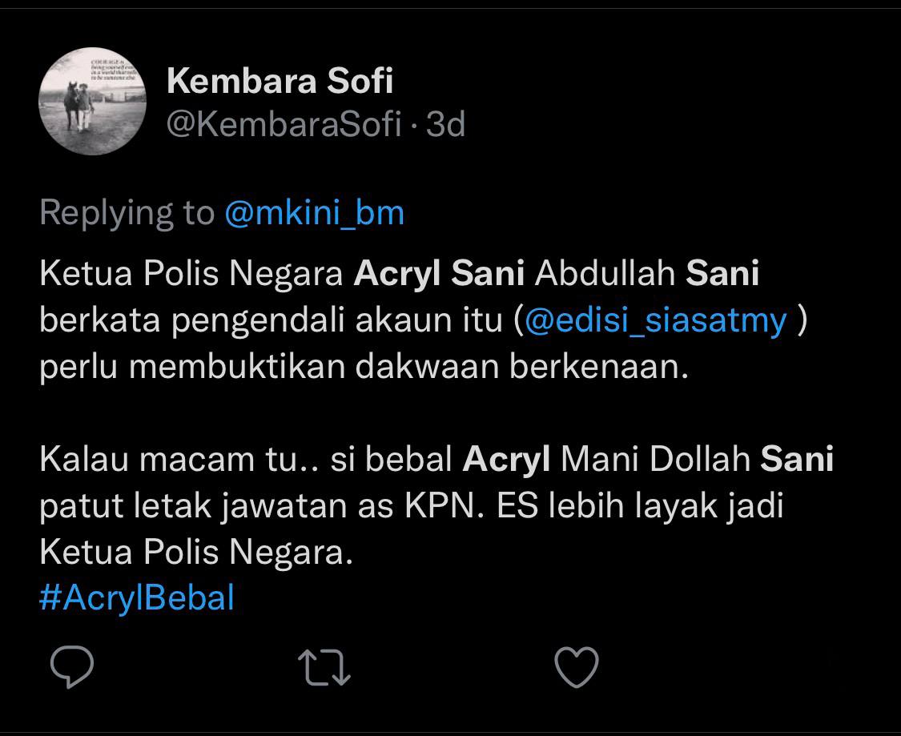Click the display name Kembara Sofi

280,81
